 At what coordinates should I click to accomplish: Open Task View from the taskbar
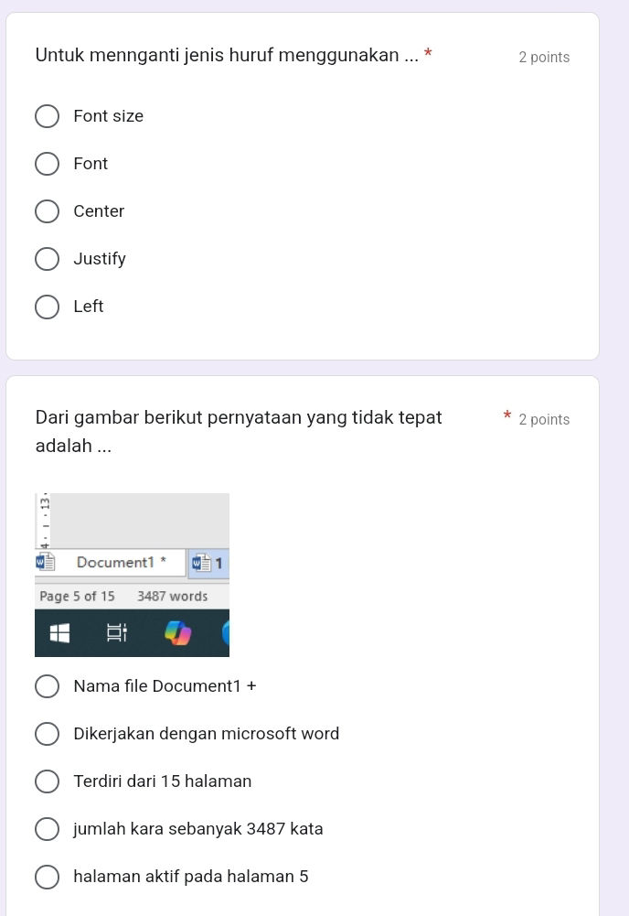click(x=116, y=632)
